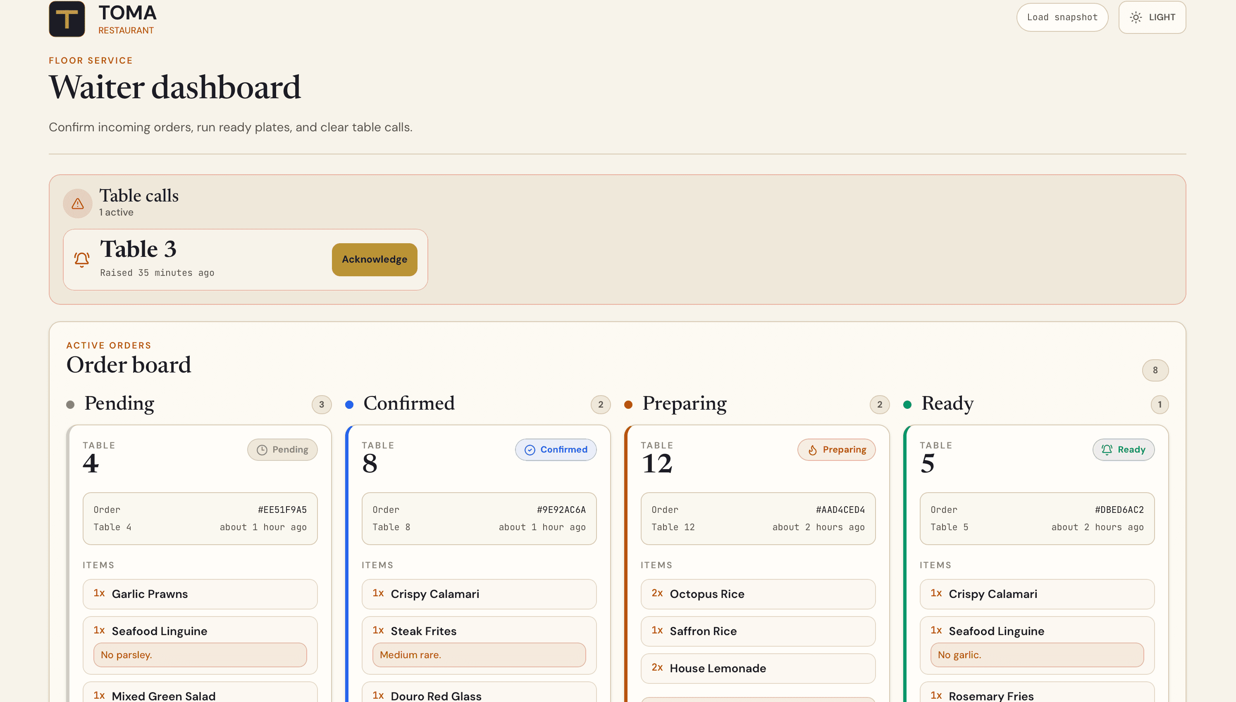Click Crispy Calamari on Table 5
The image size is (1236, 702).
pyautogui.click(x=1037, y=594)
